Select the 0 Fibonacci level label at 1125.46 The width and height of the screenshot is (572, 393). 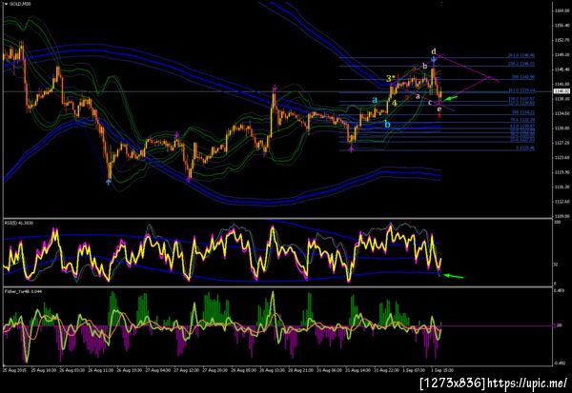pyautogui.click(x=525, y=147)
